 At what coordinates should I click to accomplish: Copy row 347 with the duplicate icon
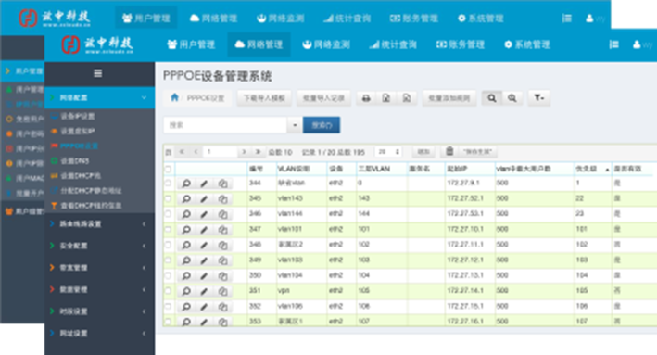click(x=222, y=230)
